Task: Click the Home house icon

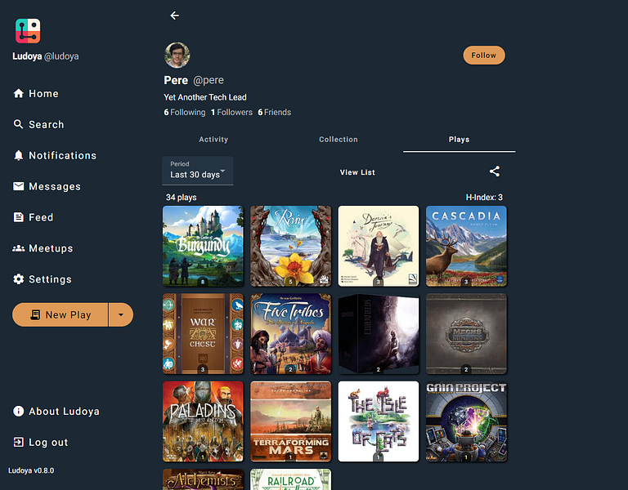Action: pos(19,94)
